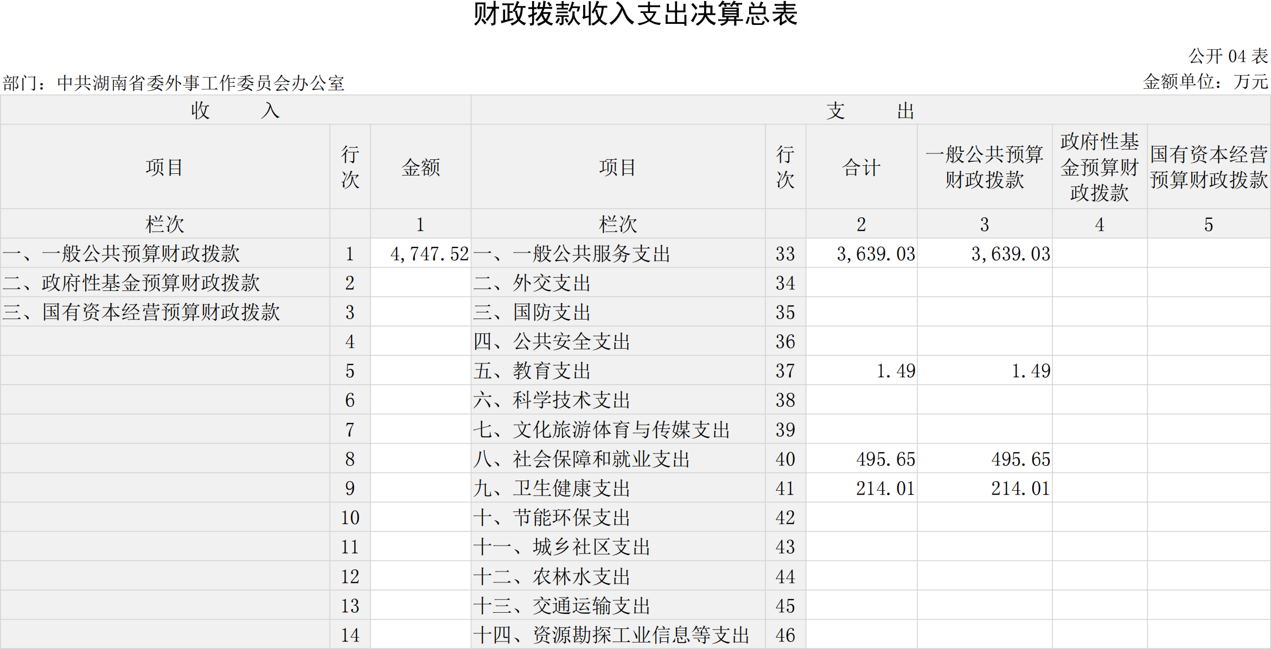Select the cell 八、社会保障和就业支出
Viewport: 1271px width, 649px height.
[618, 459]
